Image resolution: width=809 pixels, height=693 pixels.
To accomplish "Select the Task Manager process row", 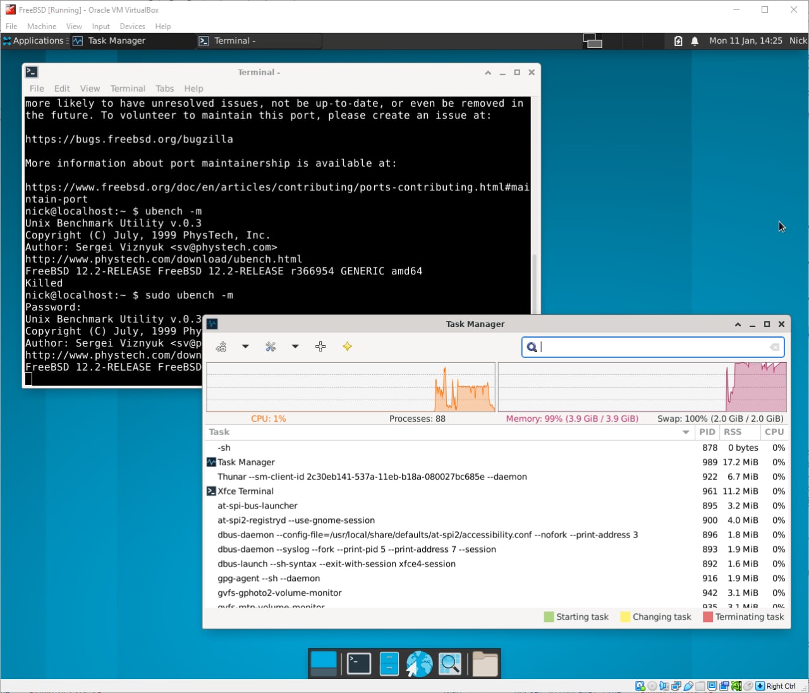I will coord(496,462).
